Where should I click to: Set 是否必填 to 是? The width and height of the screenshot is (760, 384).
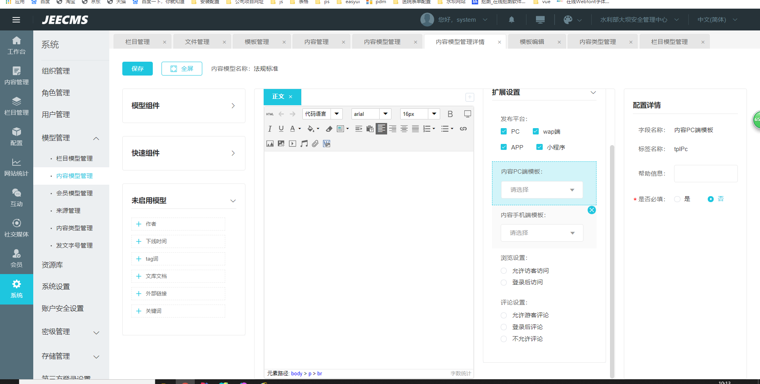[x=677, y=199]
